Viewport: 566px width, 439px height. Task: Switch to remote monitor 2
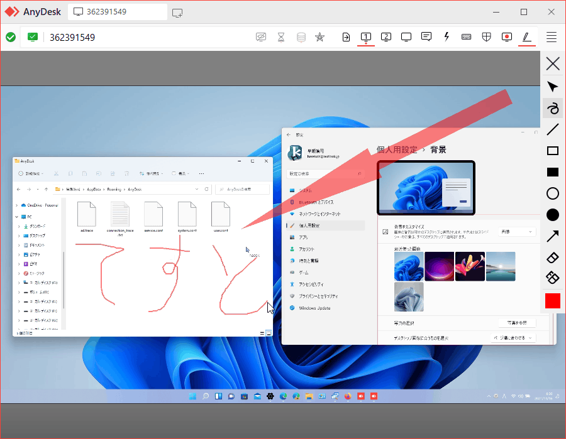tap(386, 37)
